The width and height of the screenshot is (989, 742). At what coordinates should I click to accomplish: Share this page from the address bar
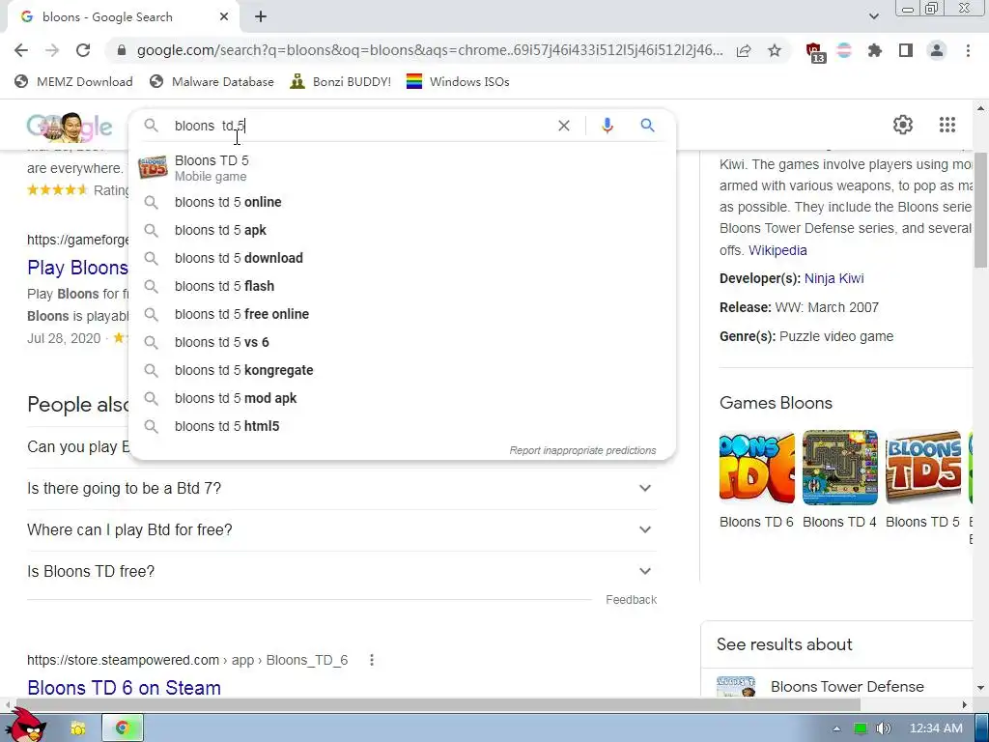pos(744,50)
